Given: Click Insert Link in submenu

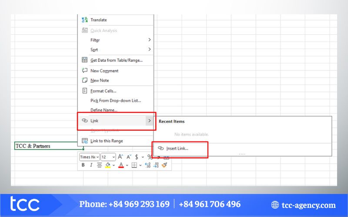Looking at the screenshot, I should (177, 148).
